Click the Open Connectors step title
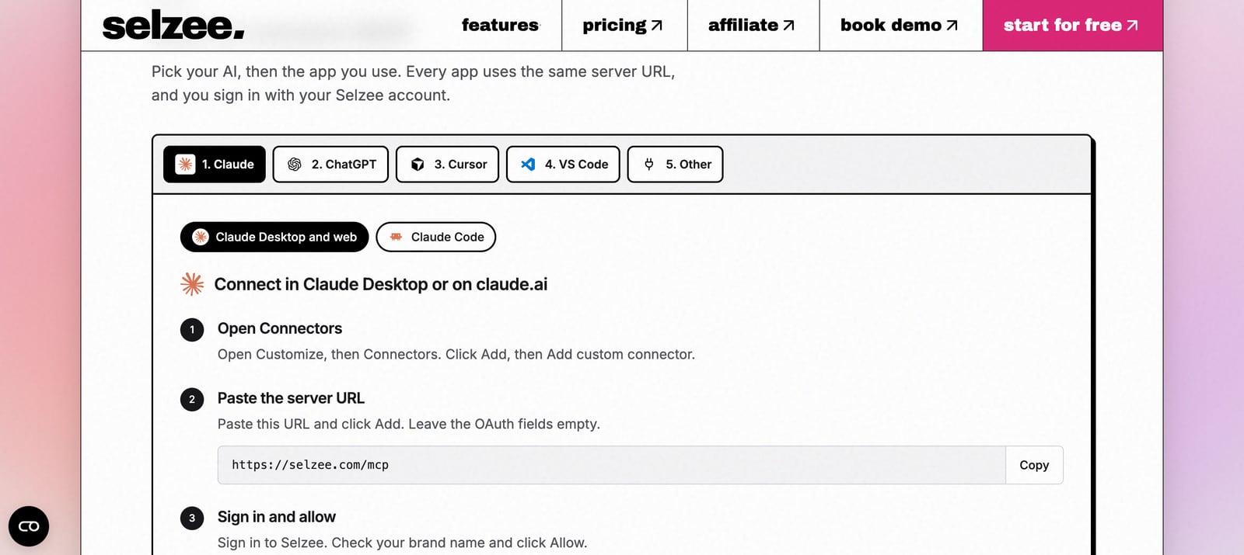 tap(280, 328)
